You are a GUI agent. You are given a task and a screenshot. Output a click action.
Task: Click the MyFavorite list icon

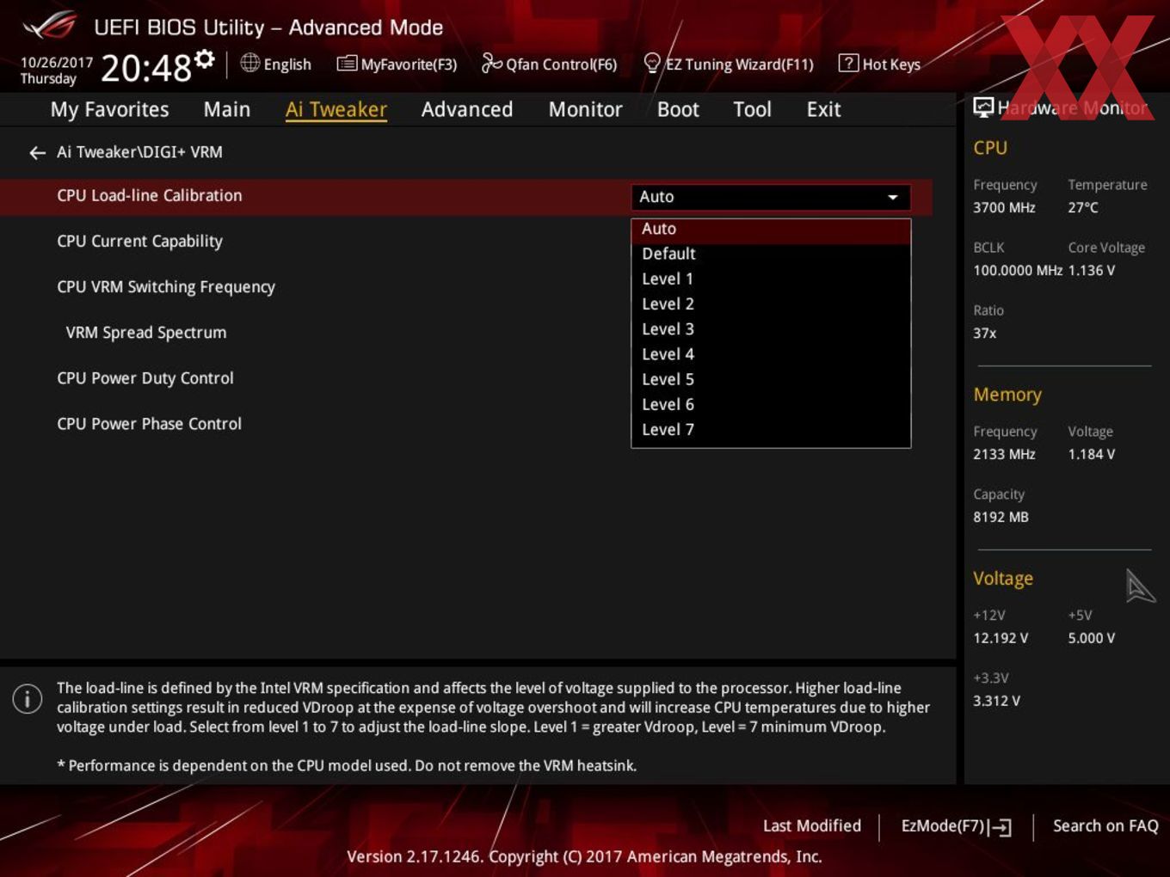click(x=347, y=64)
